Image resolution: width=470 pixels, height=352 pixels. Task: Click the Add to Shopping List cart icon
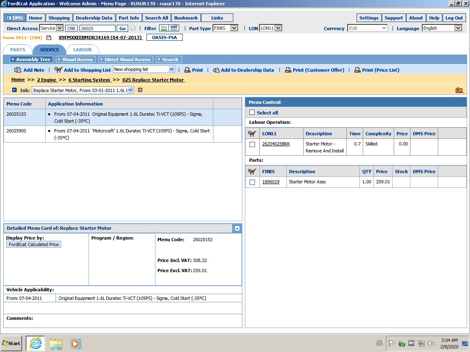(58, 70)
